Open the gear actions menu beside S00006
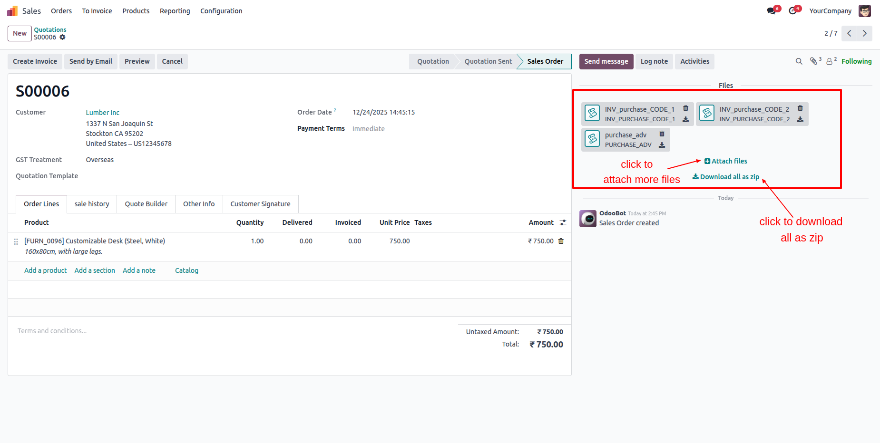The image size is (880, 443). [x=62, y=37]
